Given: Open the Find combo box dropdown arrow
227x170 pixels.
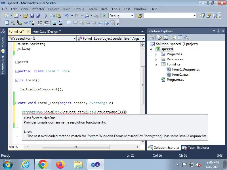Looking at the screenshot, I should [x=195, y=16].
